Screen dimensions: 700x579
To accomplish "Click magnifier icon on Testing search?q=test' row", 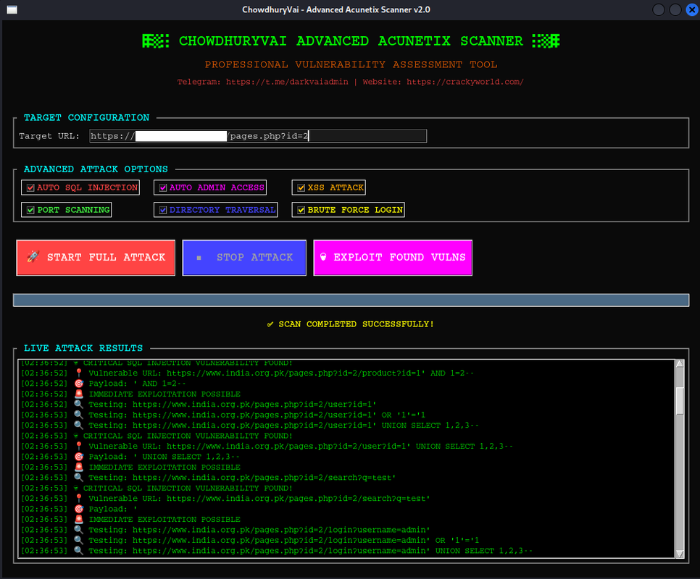I will click(x=78, y=478).
